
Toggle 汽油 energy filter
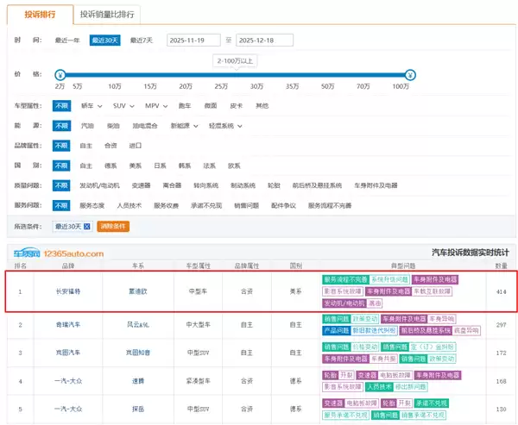(x=87, y=126)
